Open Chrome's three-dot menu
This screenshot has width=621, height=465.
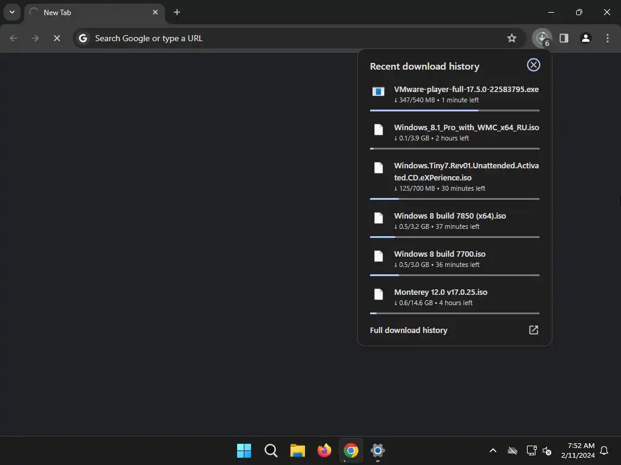pyautogui.click(x=608, y=38)
